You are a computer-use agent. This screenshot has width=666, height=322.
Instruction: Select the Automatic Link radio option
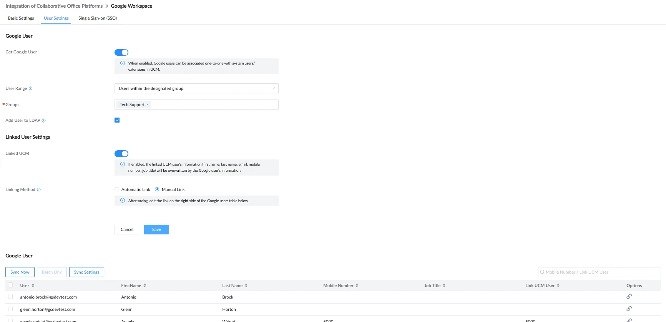[x=117, y=189]
